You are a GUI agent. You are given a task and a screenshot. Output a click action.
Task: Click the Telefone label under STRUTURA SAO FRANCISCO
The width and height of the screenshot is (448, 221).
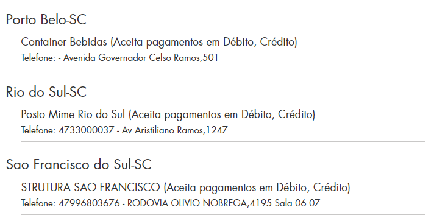tap(38, 203)
